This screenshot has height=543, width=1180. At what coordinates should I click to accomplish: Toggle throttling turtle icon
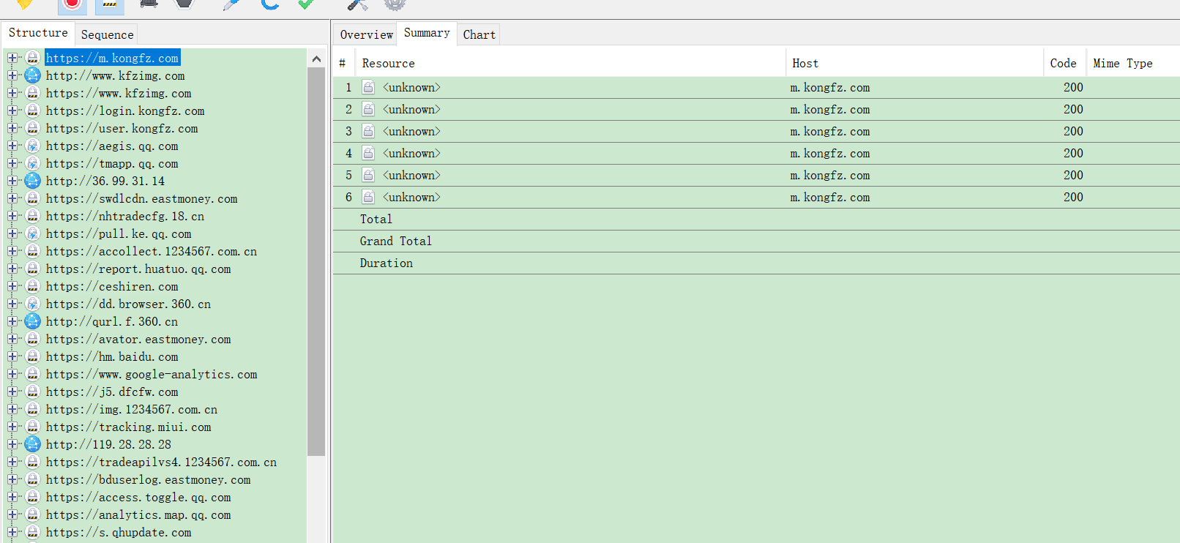coord(149,4)
